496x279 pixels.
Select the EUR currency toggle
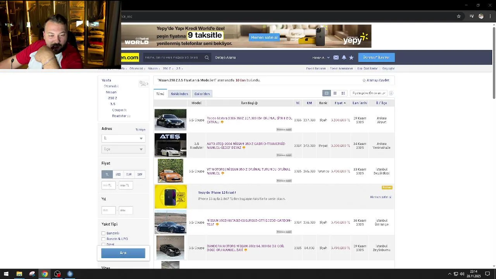(x=129, y=174)
